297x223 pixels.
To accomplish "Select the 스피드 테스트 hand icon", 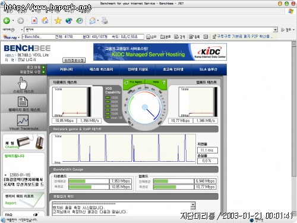I will pyautogui.click(x=23, y=83).
